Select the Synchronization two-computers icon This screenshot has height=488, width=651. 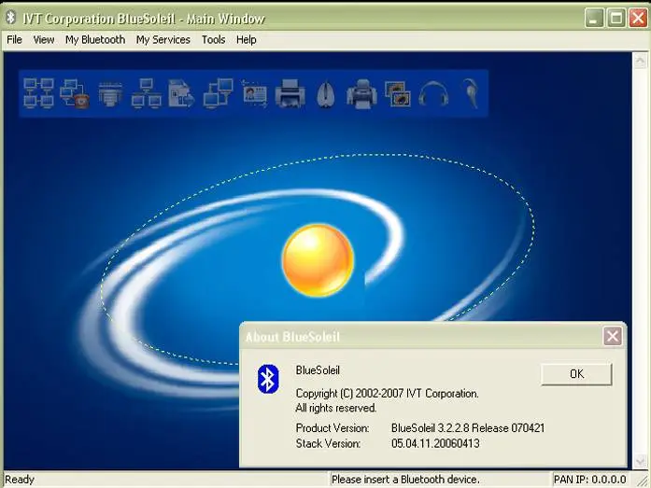tap(218, 93)
